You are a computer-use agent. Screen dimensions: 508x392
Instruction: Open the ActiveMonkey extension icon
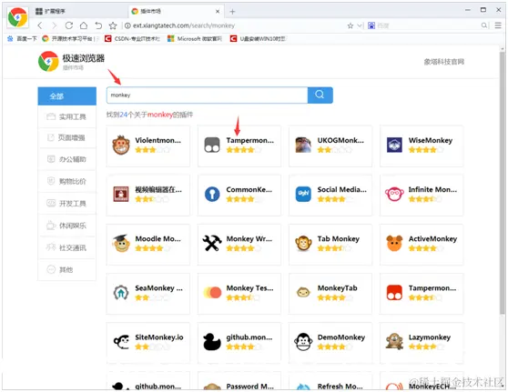(x=394, y=244)
